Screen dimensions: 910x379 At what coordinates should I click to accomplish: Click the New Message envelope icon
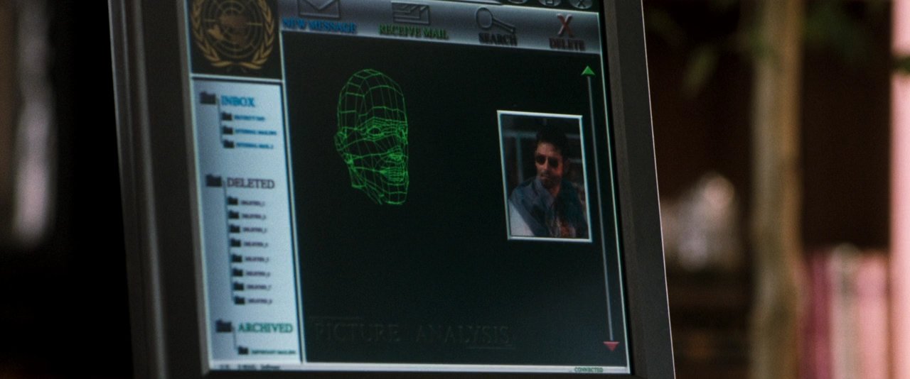coord(318,8)
